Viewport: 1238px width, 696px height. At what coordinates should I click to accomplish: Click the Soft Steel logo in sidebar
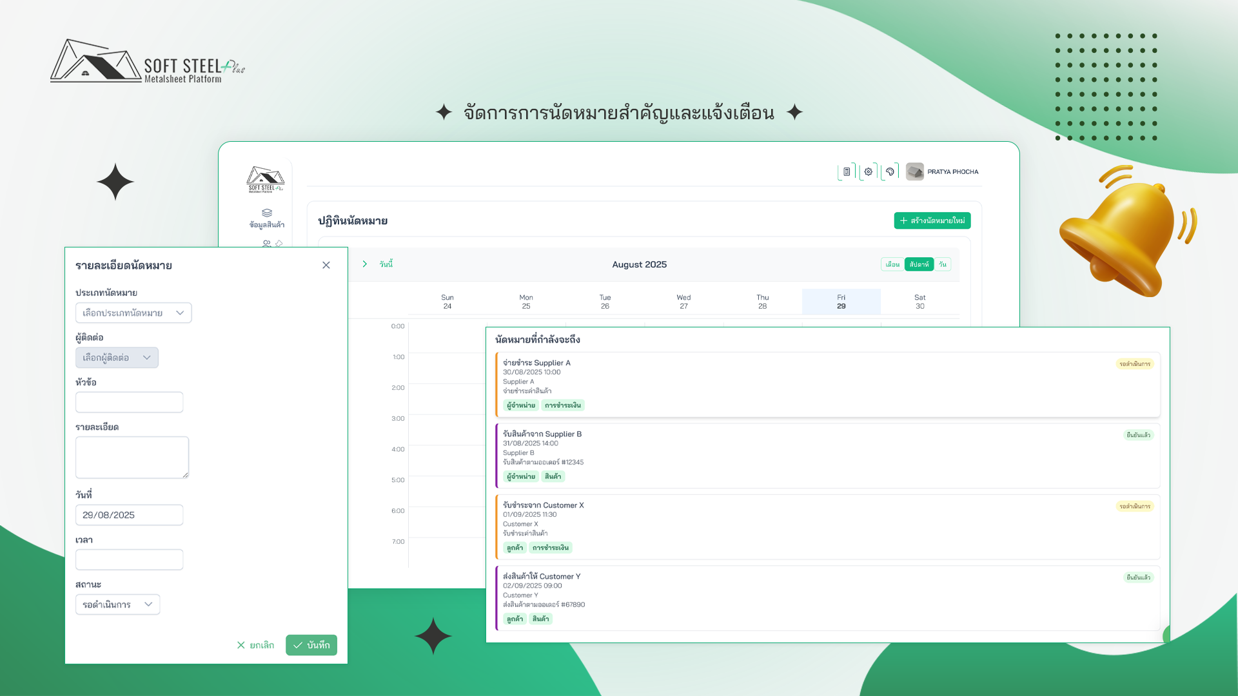(265, 179)
